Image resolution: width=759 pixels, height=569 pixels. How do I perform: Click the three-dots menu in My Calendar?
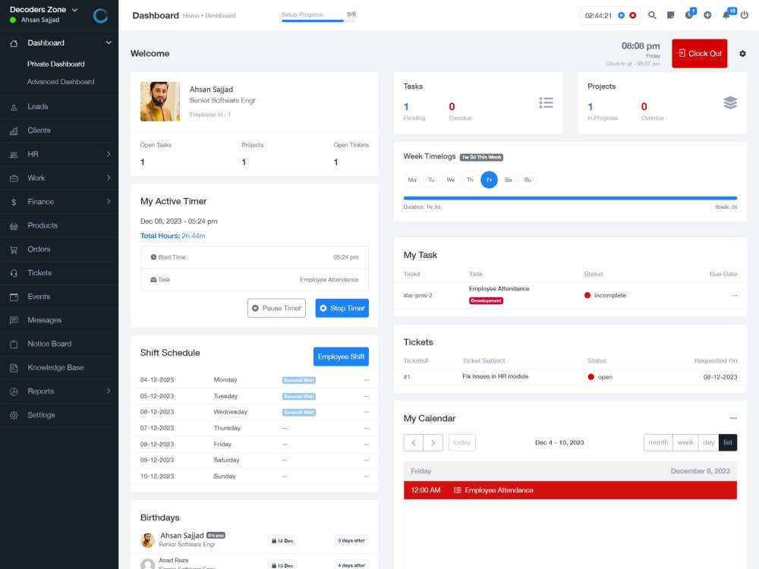733,418
